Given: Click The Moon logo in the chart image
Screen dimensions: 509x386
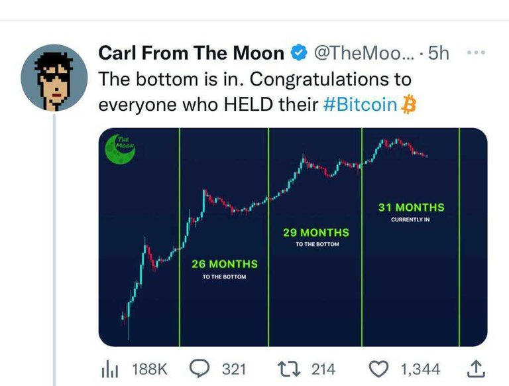Looking at the screenshot, I should click(120, 149).
